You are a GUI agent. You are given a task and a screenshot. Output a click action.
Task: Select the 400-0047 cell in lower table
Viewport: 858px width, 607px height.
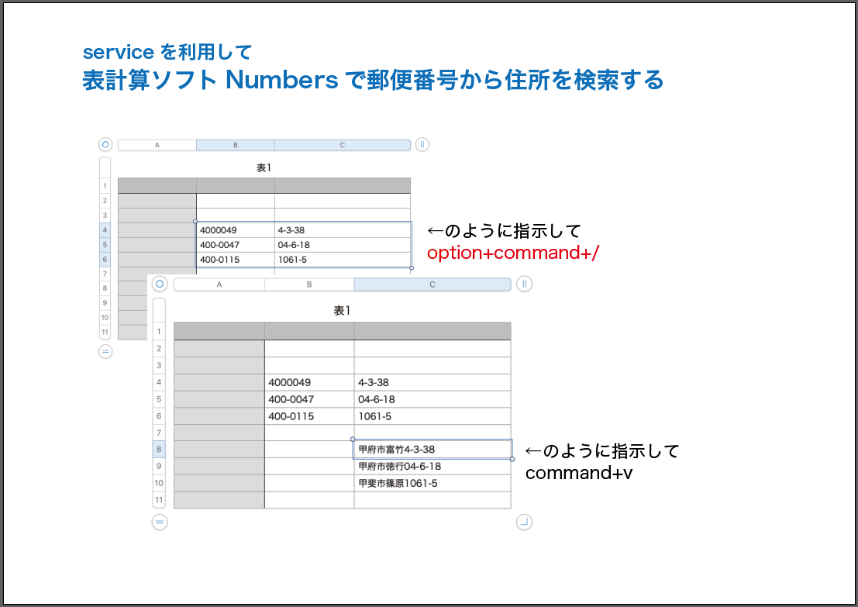[308, 399]
